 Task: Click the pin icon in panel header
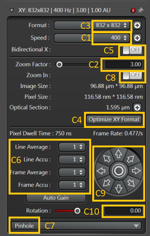(141, 10)
